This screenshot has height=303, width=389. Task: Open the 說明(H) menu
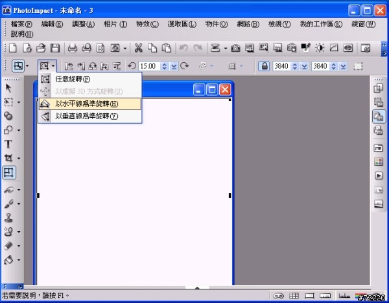(x=22, y=34)
